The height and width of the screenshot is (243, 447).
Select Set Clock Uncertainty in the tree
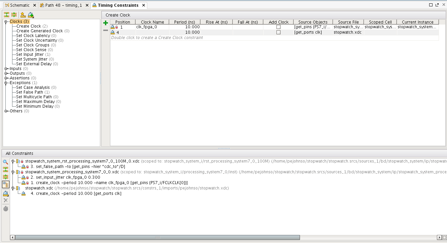coord(40,40)
